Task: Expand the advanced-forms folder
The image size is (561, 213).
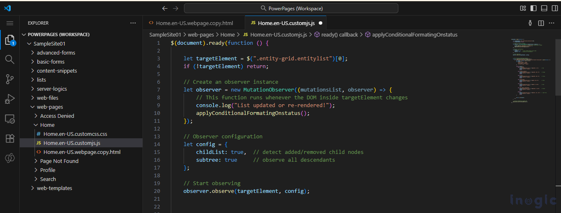Action: coord(56,53)
